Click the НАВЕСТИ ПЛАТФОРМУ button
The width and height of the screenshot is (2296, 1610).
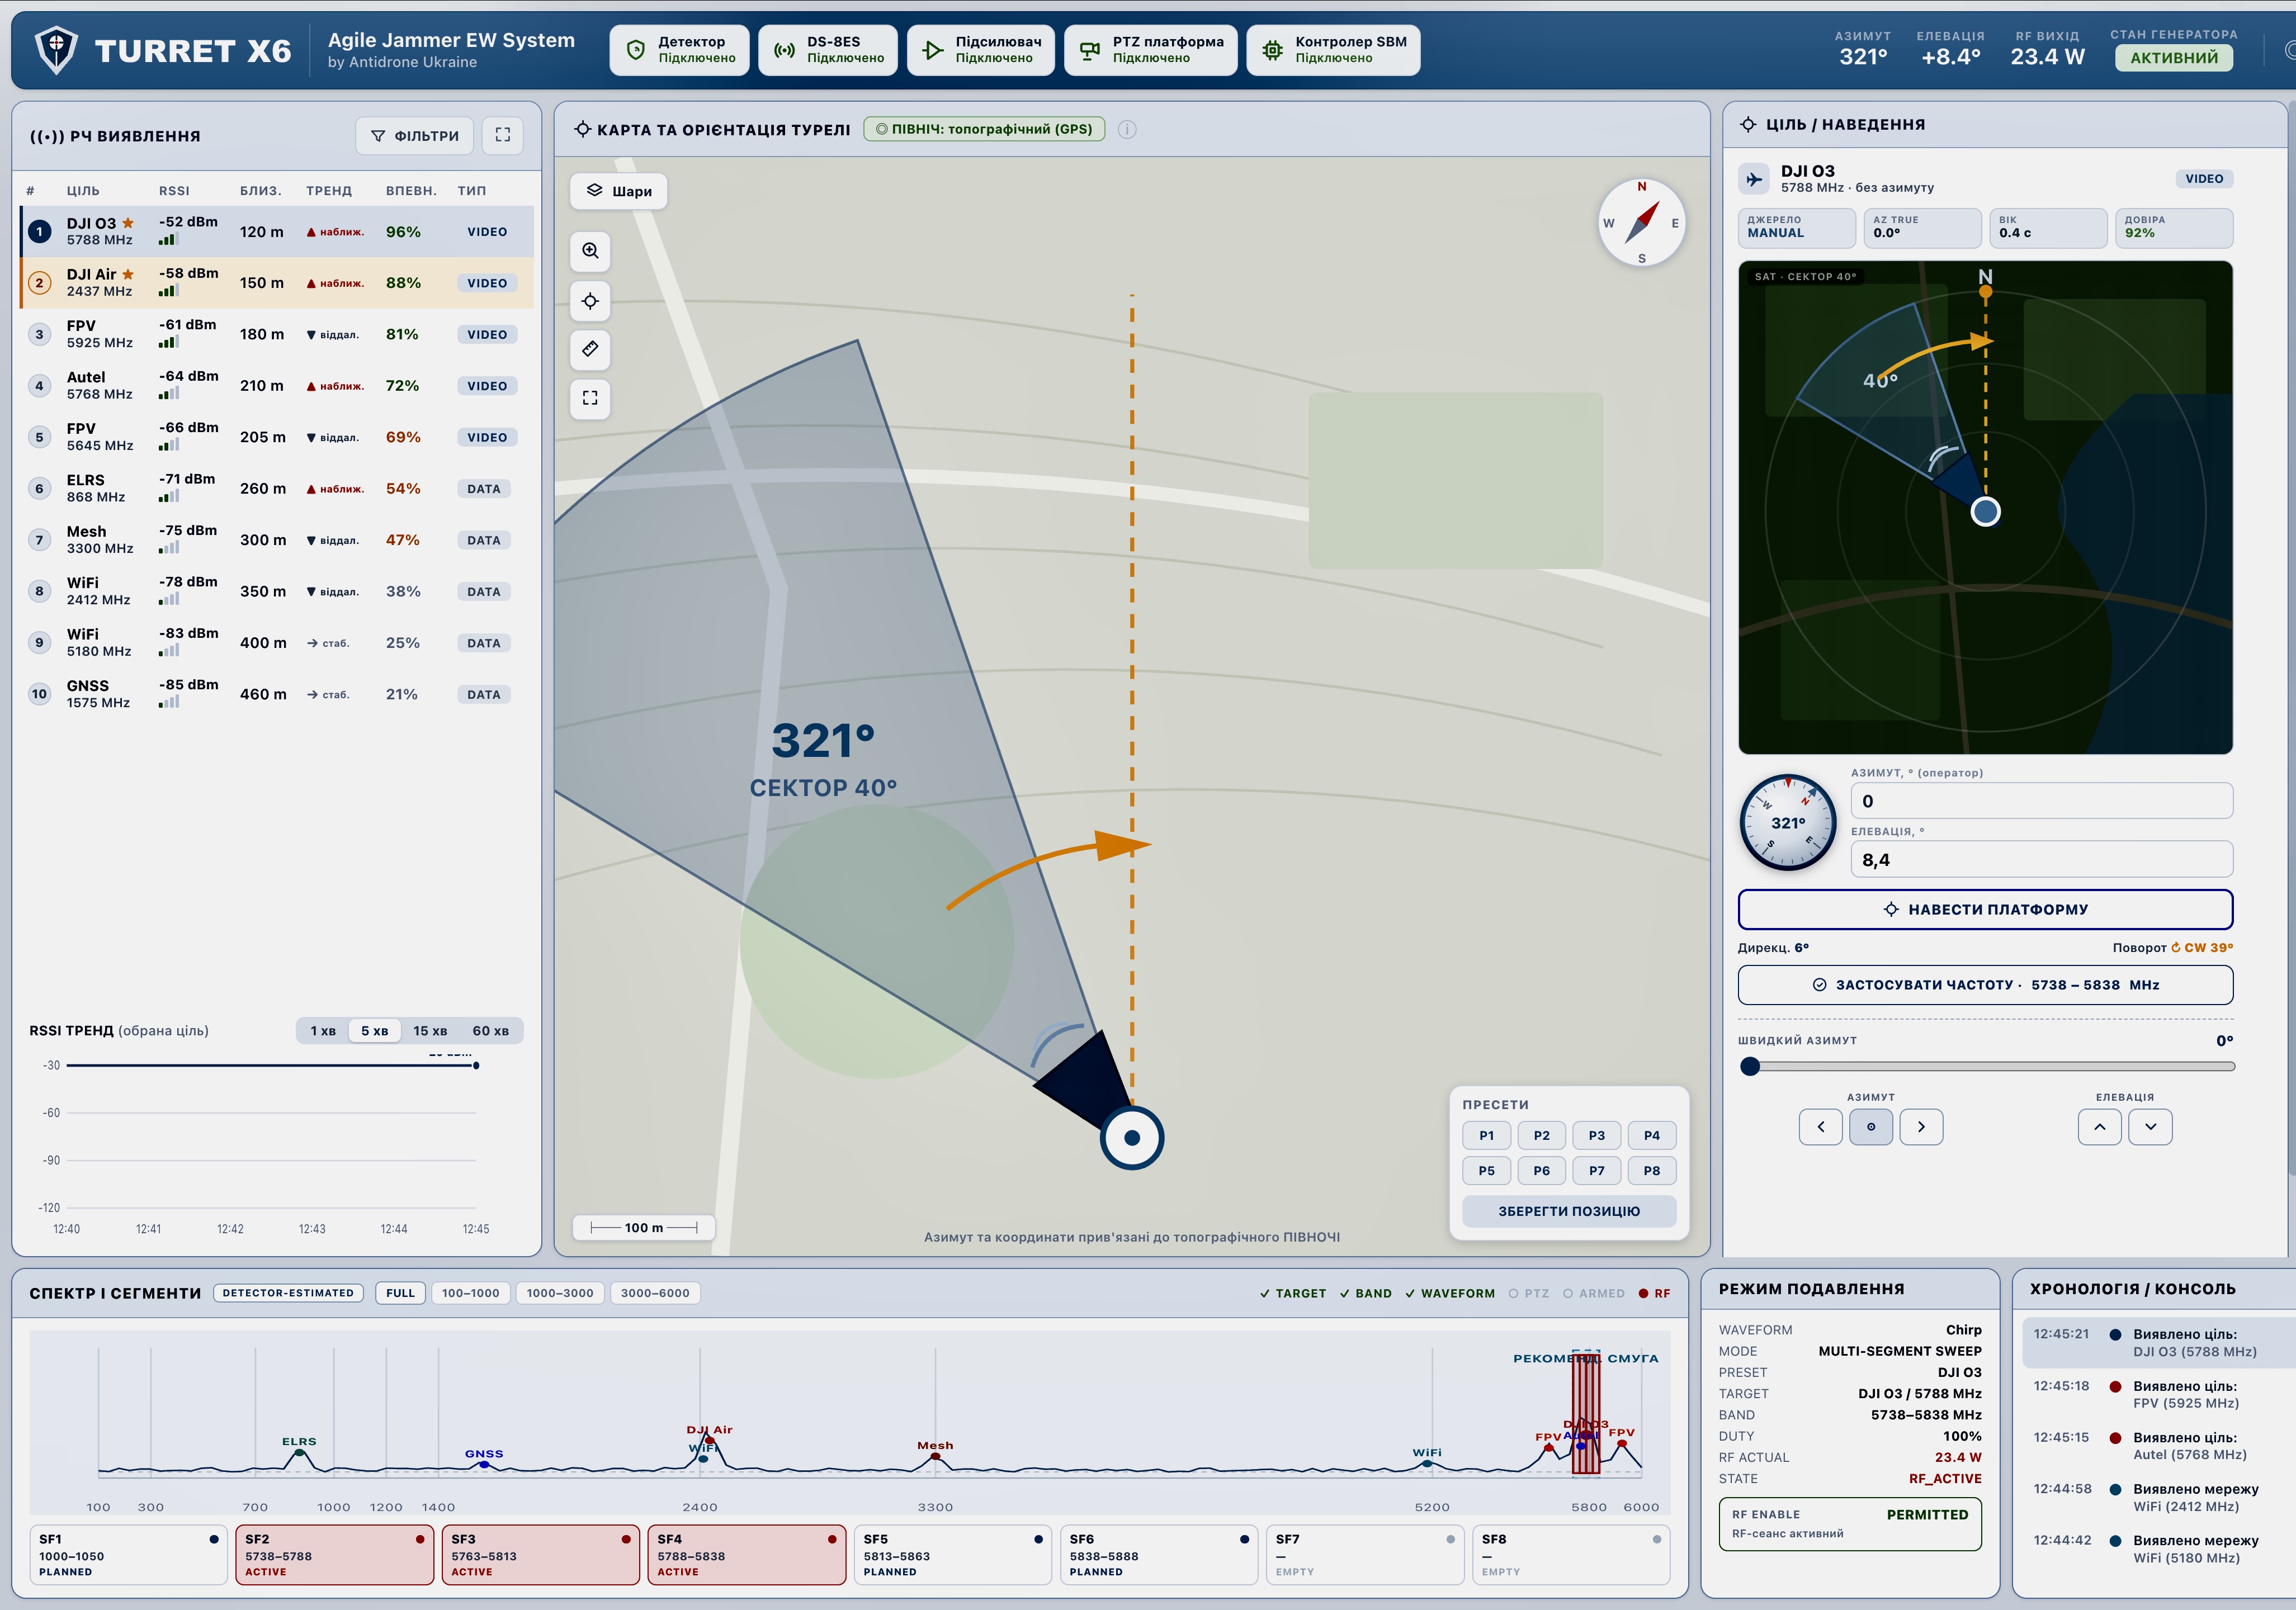(1985, 909)
